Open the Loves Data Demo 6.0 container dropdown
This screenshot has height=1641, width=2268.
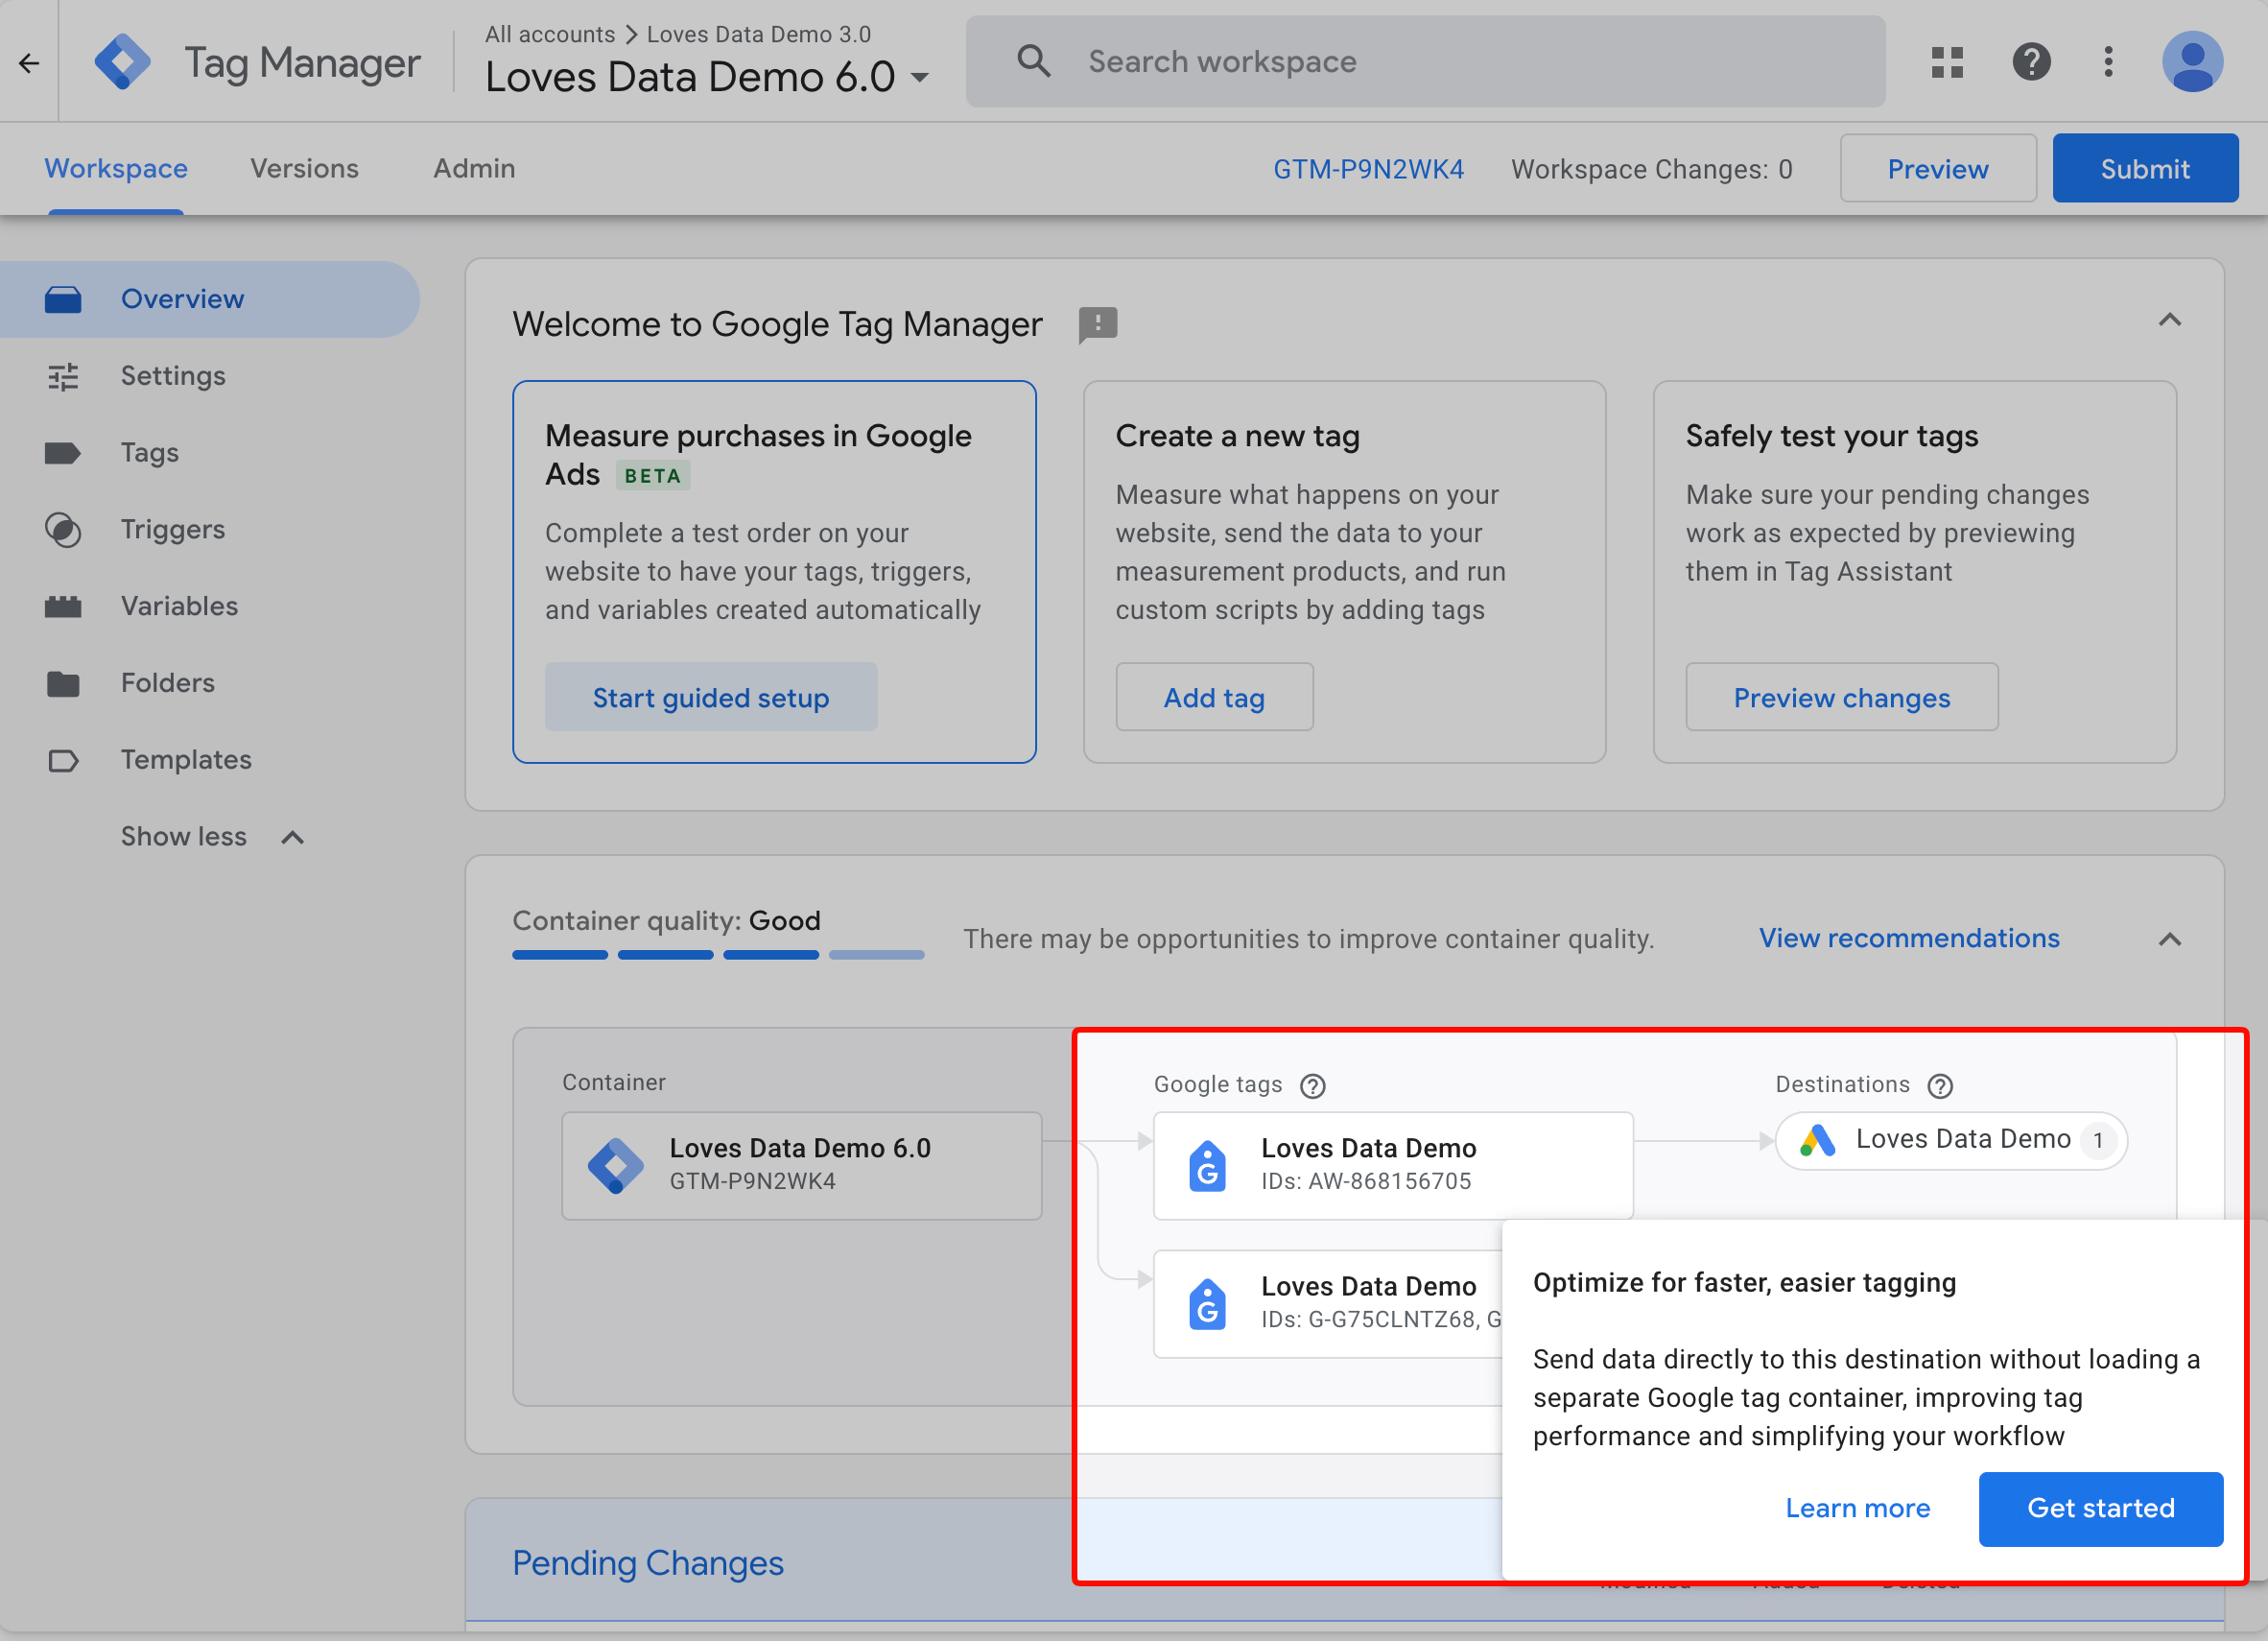[707, 77]
